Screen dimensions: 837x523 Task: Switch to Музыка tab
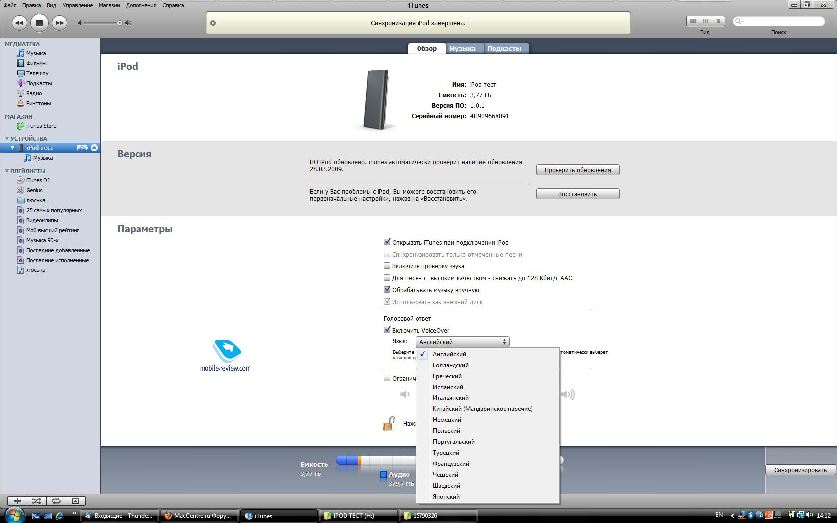(462, 48)
